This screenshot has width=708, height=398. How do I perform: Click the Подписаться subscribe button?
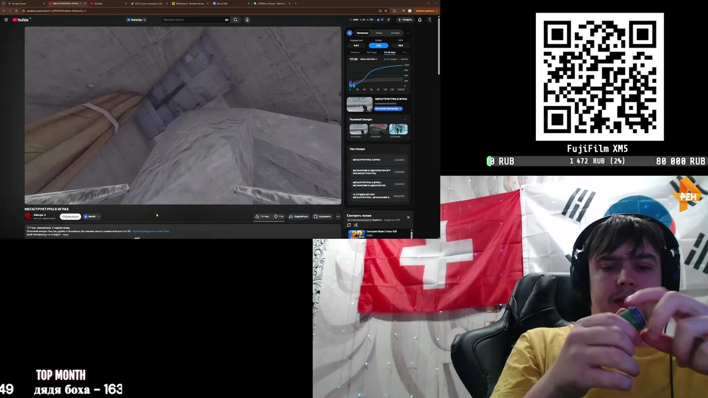70,217
